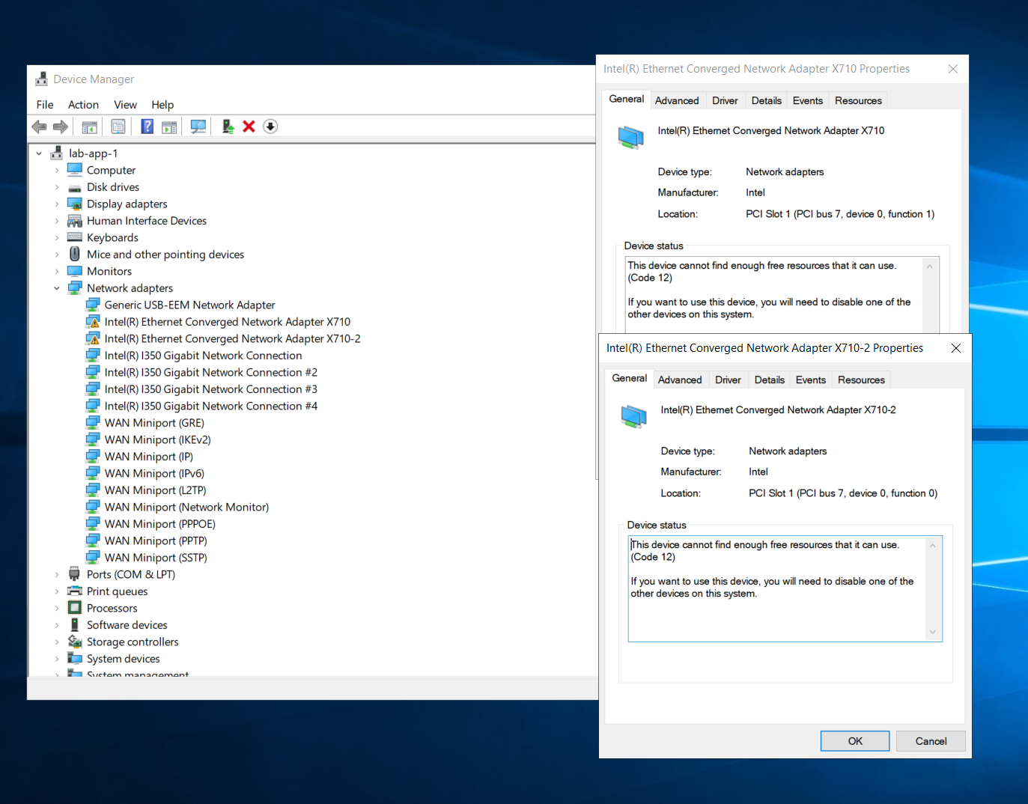Click the Mice and other pointing devices icon
Image resolution: width=1028 pixels, height=804 pixels.
[x=75, y=255]
